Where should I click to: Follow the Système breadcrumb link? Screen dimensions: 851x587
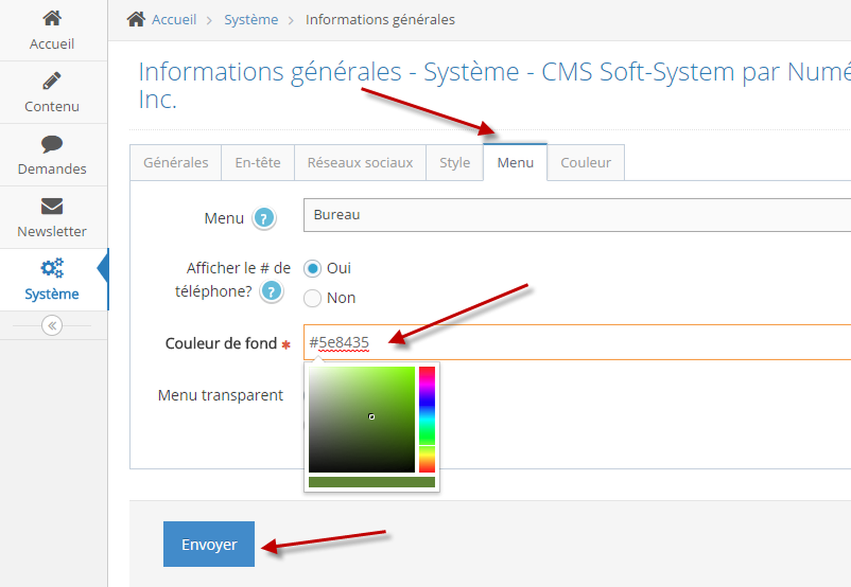251,20
